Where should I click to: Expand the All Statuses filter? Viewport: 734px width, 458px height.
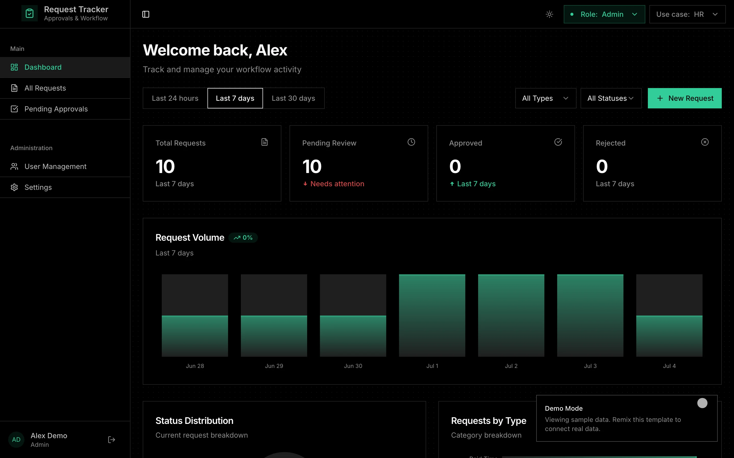[x=611, y=98]
